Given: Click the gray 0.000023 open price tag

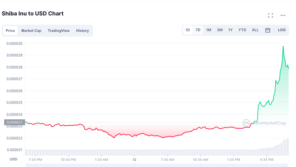Looking at the screenshot, I should pyautogui.click(x=14, y=122).
